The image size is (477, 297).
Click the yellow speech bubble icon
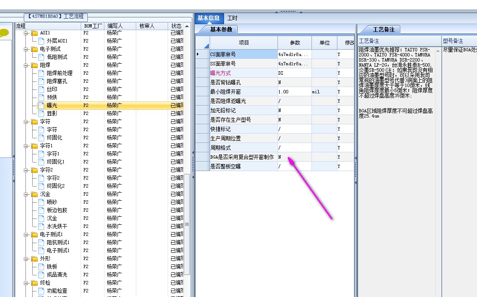[x=4, y=33]
